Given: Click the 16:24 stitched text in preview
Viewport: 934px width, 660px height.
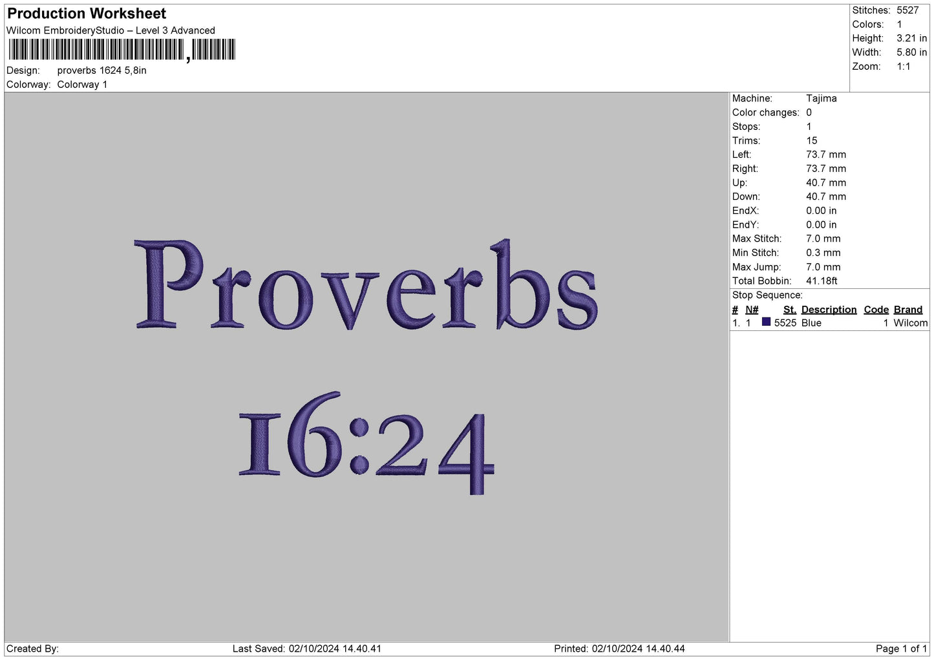Looking at the screenshot, I should point(366,443).
